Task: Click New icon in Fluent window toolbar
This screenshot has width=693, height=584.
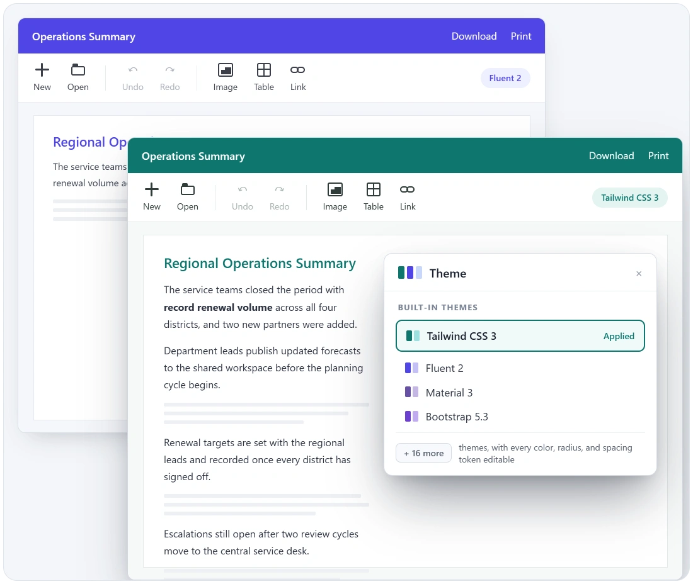Action: (42, 70)
